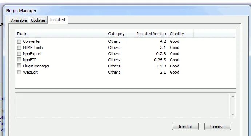251x136 pixels.
Task: Click version 4.2 in Converter row
Action: click(163, 41)
